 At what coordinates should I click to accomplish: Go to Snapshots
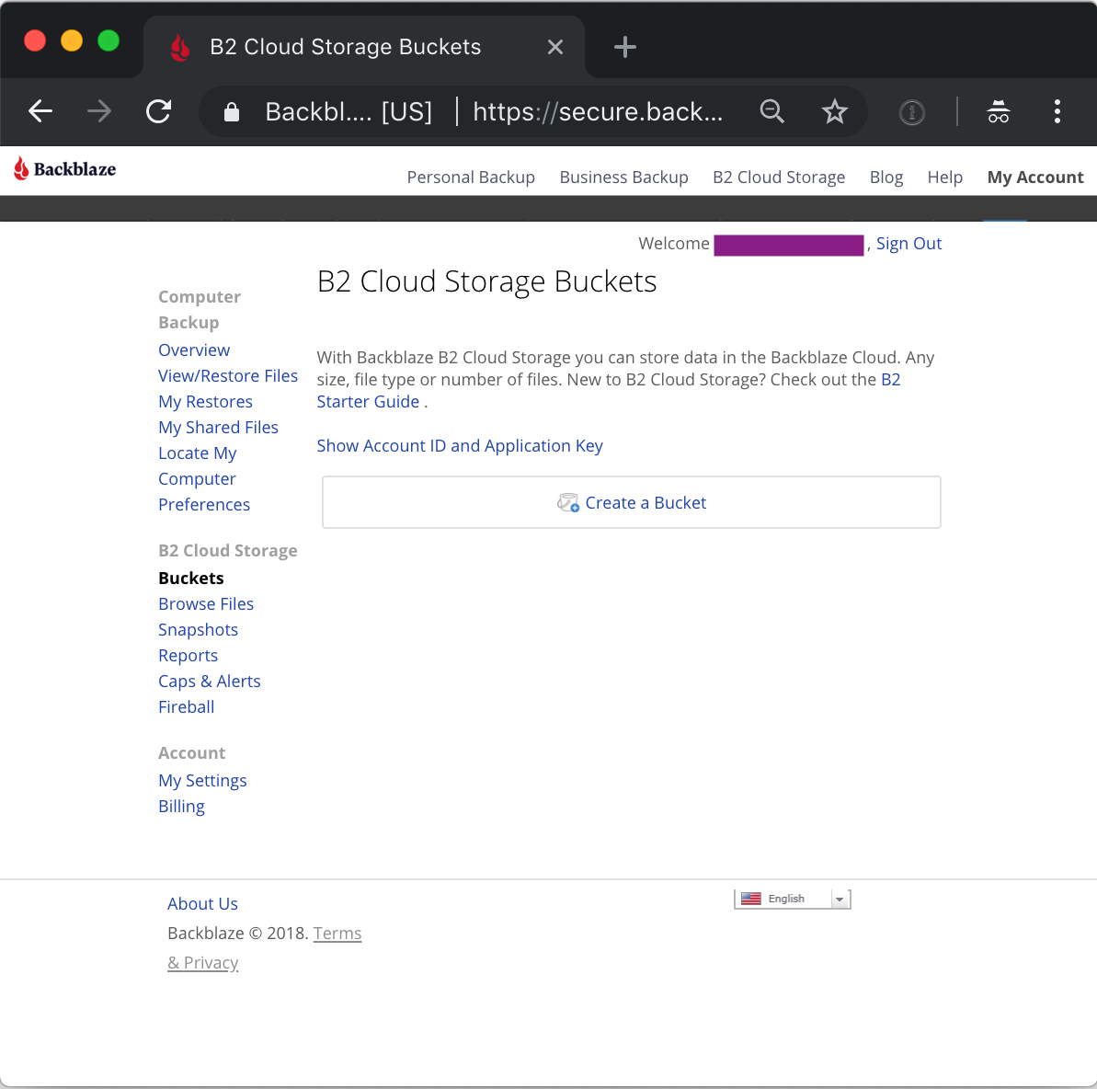[198, 630]
